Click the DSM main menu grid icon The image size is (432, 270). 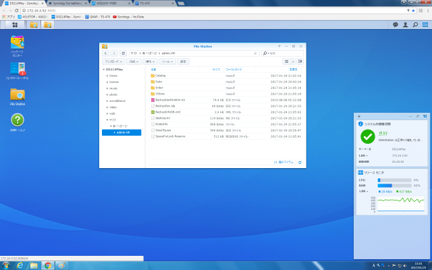14,25
